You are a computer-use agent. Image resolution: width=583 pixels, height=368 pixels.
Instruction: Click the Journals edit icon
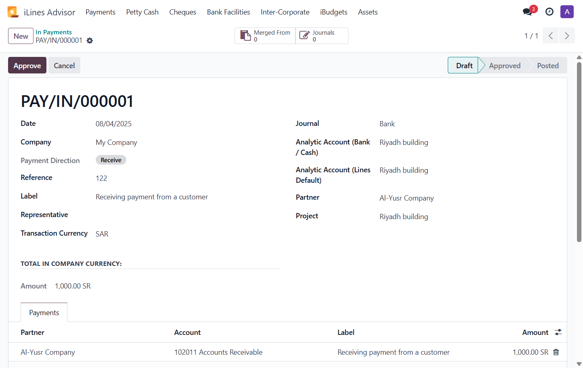[x=304, y=36]
